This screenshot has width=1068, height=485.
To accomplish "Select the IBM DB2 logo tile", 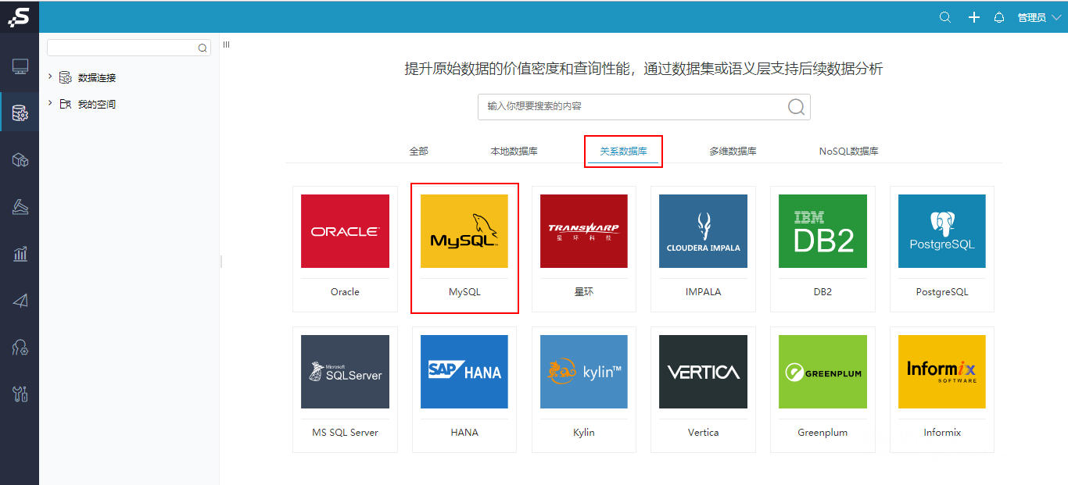I will [x=823, y=231].
